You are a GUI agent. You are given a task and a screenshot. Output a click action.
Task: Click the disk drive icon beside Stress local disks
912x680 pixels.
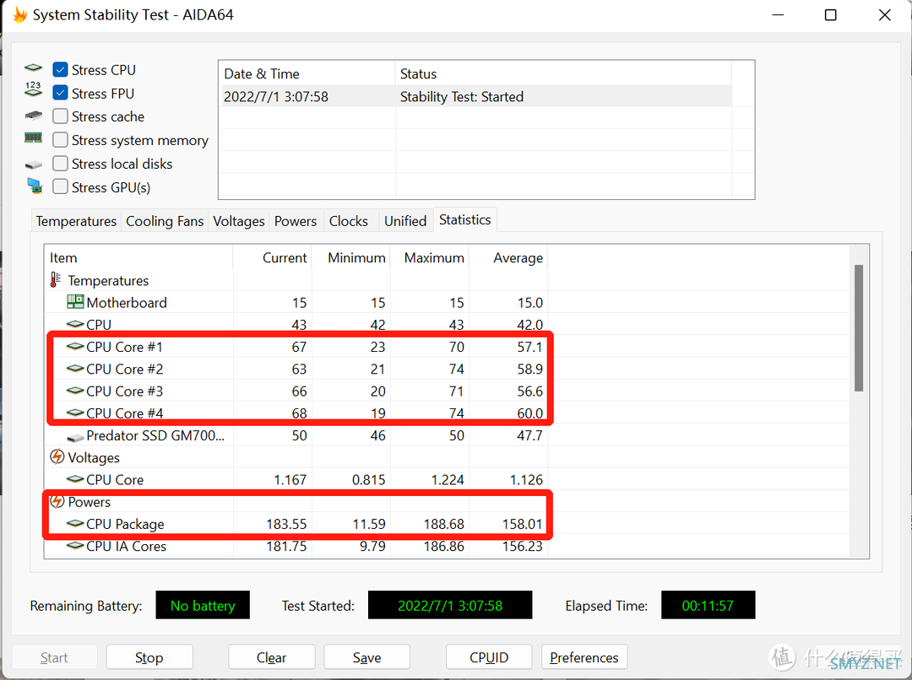click(x=34, y=165)
